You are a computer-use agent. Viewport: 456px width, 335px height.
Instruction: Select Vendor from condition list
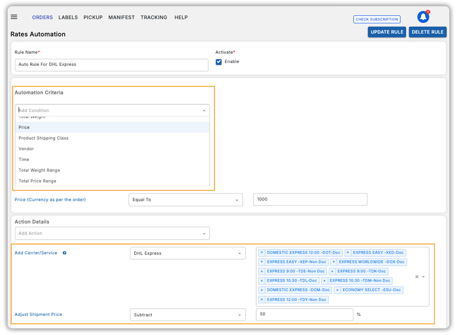coord(26,149)
